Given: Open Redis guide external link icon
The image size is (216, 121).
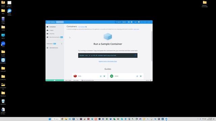Looking at the screenshot, I should tap(101, 76).
